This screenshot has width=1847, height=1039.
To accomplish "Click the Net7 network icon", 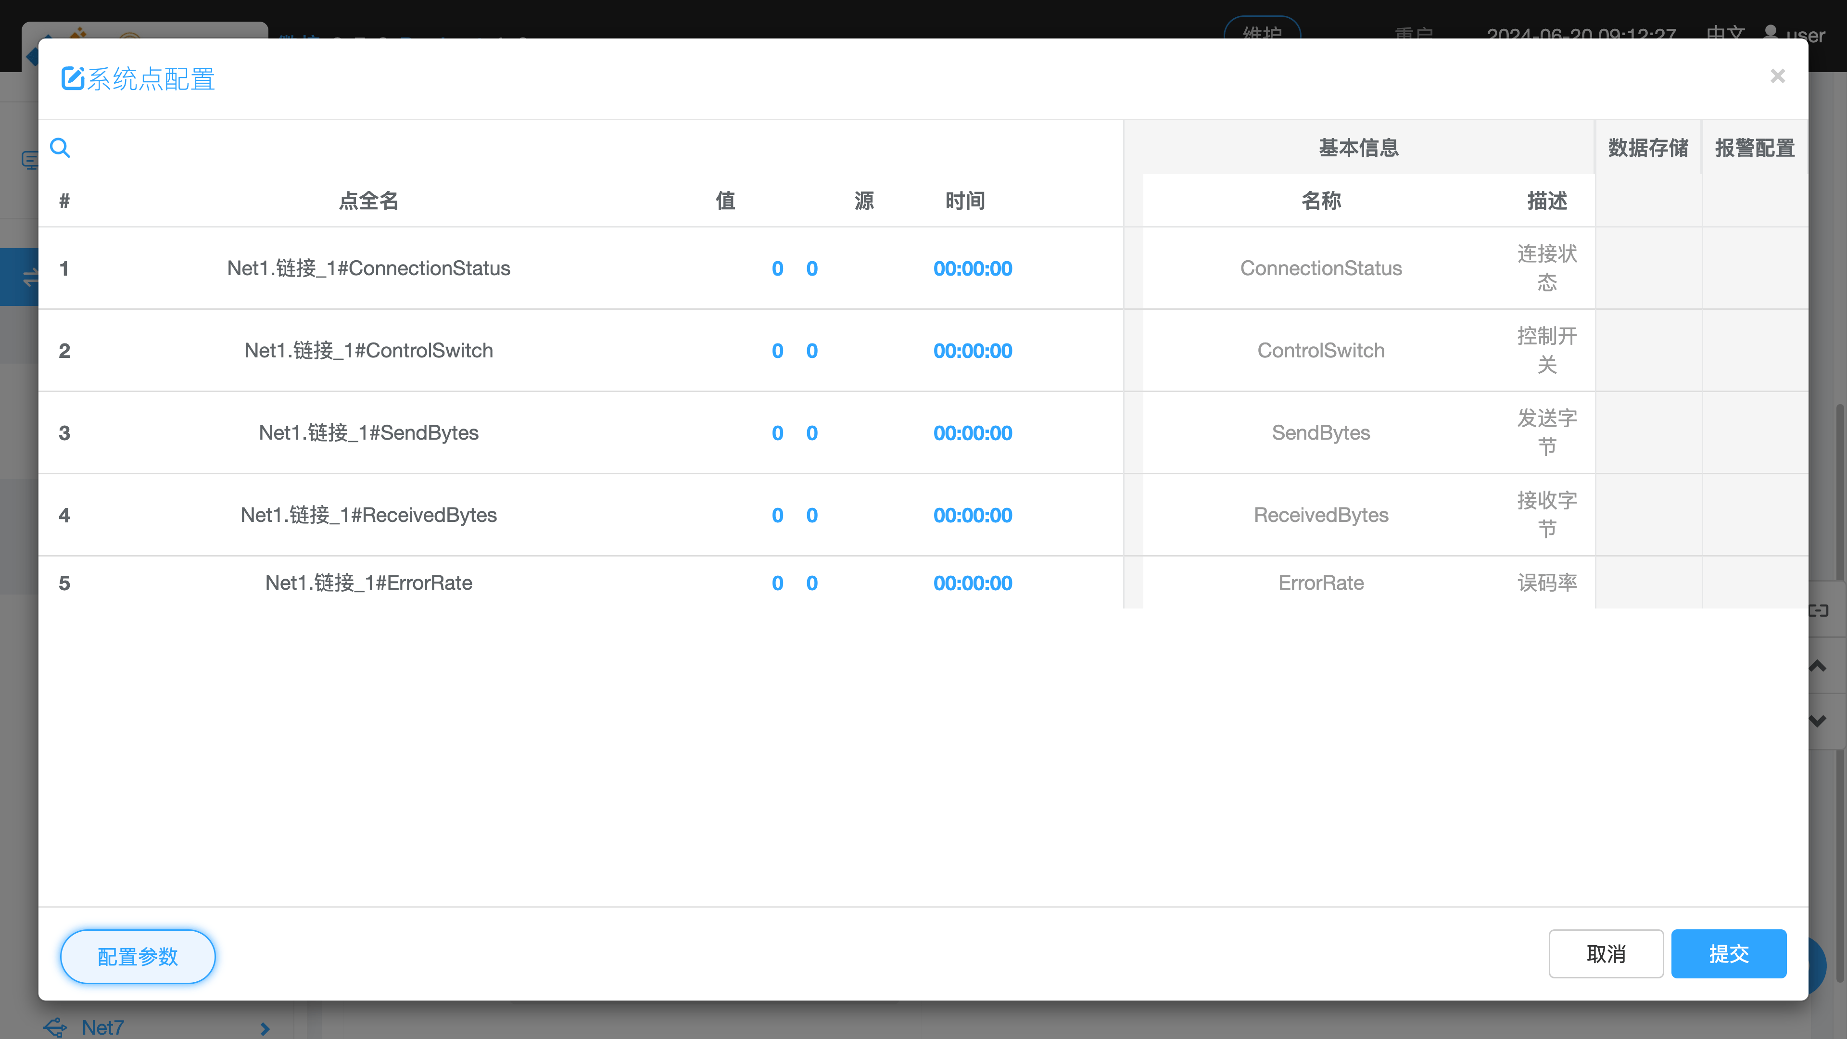I will tap(55, 1027).
